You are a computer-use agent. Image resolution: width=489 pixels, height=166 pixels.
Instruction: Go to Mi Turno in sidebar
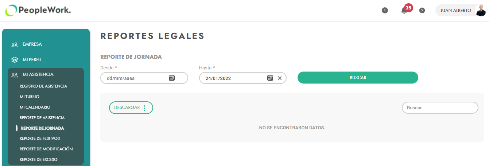(30, 97)
